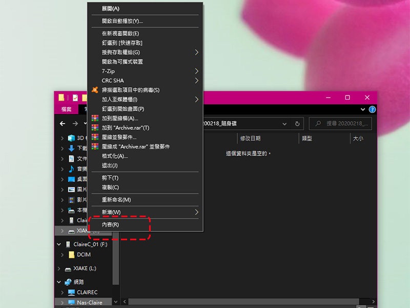Viewport: 410px width, 308px height.
Task: Expand the ribbon with the chevron near help
Action: pyautogui.click(x=363, y=109)
